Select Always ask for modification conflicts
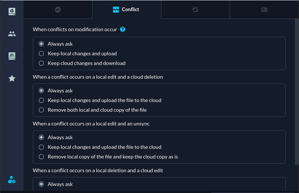 pos(56,44)
